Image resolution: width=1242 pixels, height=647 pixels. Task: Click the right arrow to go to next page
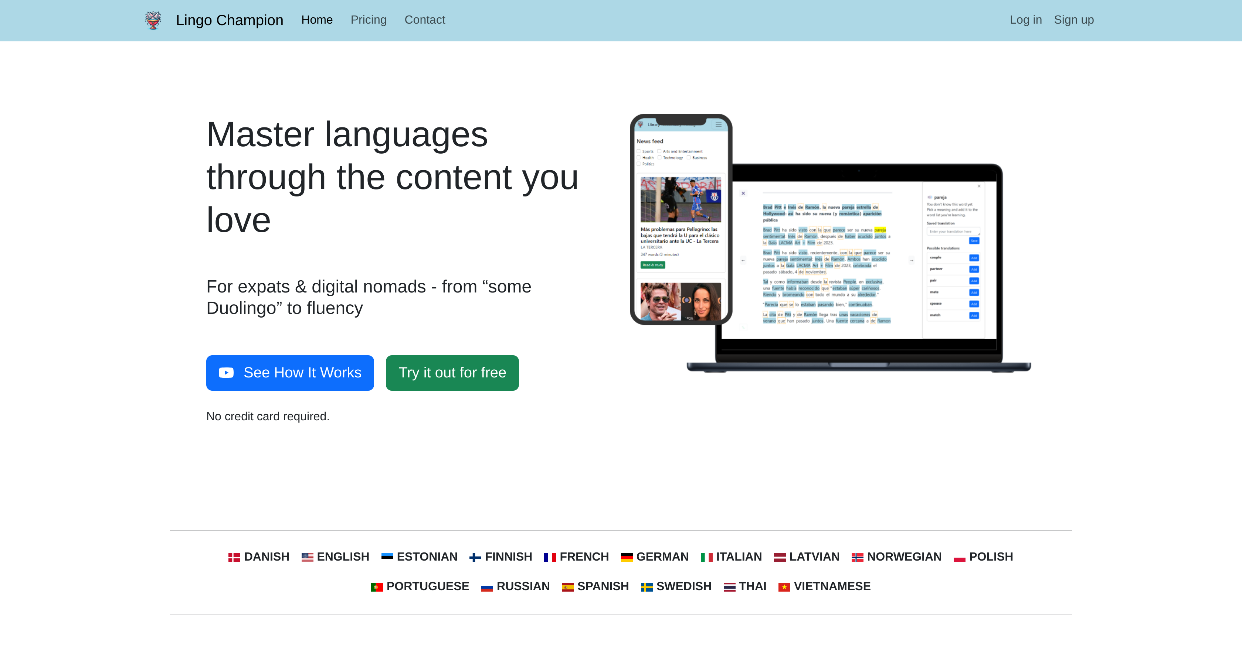(912, 261)
